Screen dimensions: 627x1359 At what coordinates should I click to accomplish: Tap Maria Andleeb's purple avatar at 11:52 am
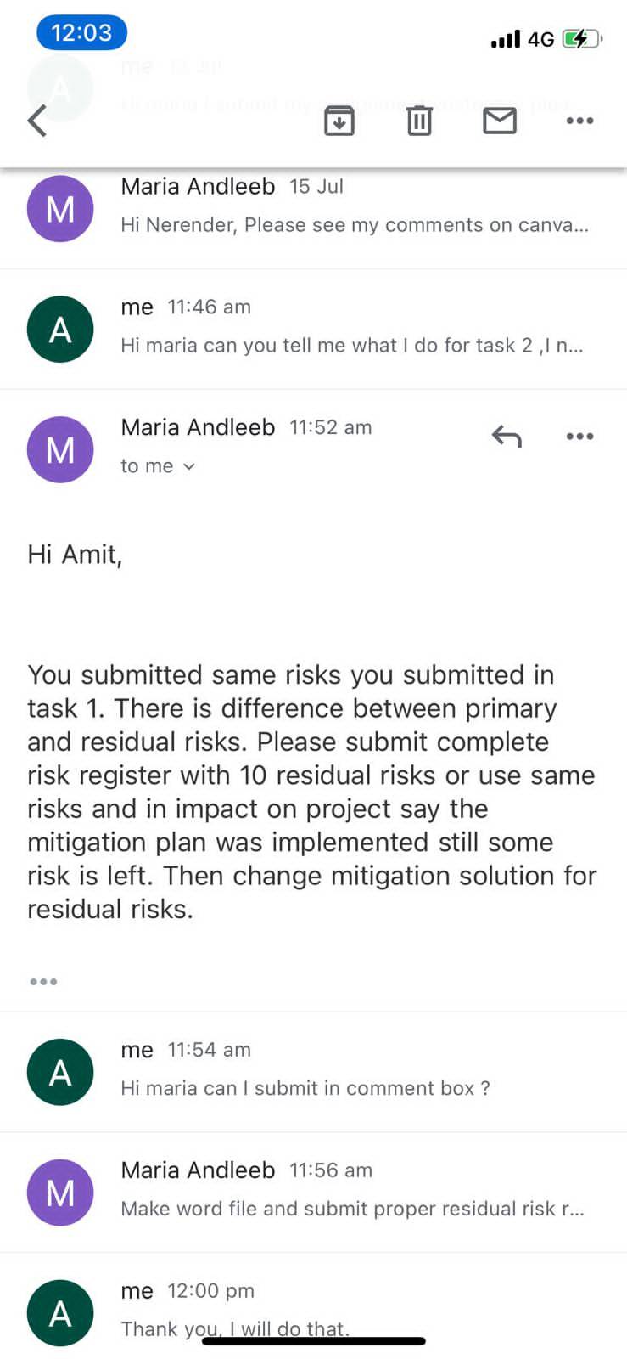point(60,449)
